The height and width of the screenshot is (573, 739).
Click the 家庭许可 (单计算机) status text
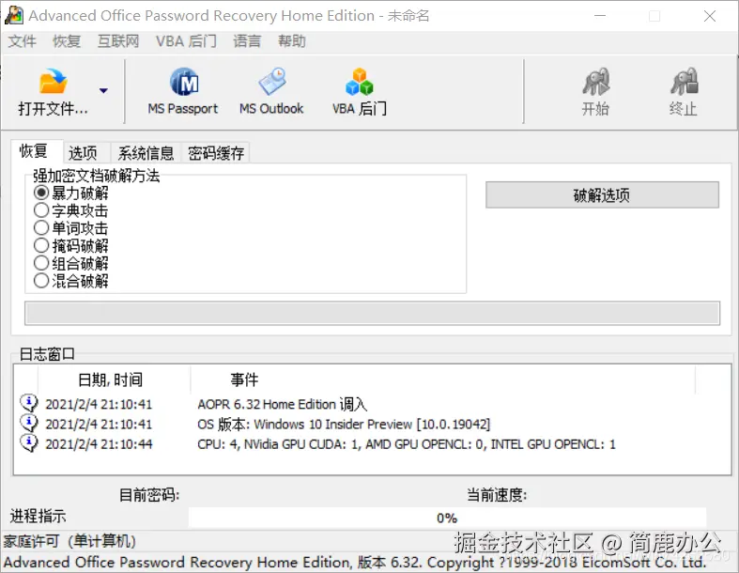69,541
